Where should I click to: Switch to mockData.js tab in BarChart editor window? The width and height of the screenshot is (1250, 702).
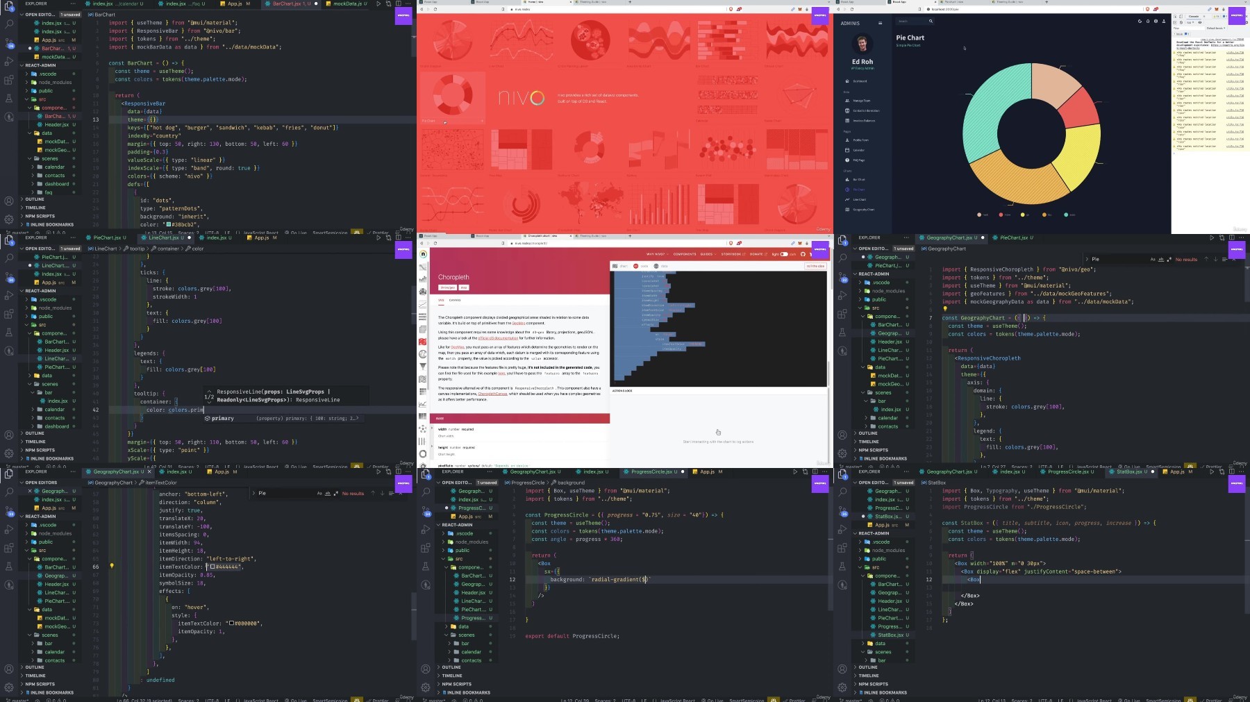347,3
